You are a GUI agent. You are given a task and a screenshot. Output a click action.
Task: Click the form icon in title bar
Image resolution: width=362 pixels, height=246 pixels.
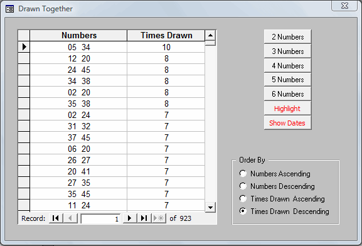(x=9, y=9)
